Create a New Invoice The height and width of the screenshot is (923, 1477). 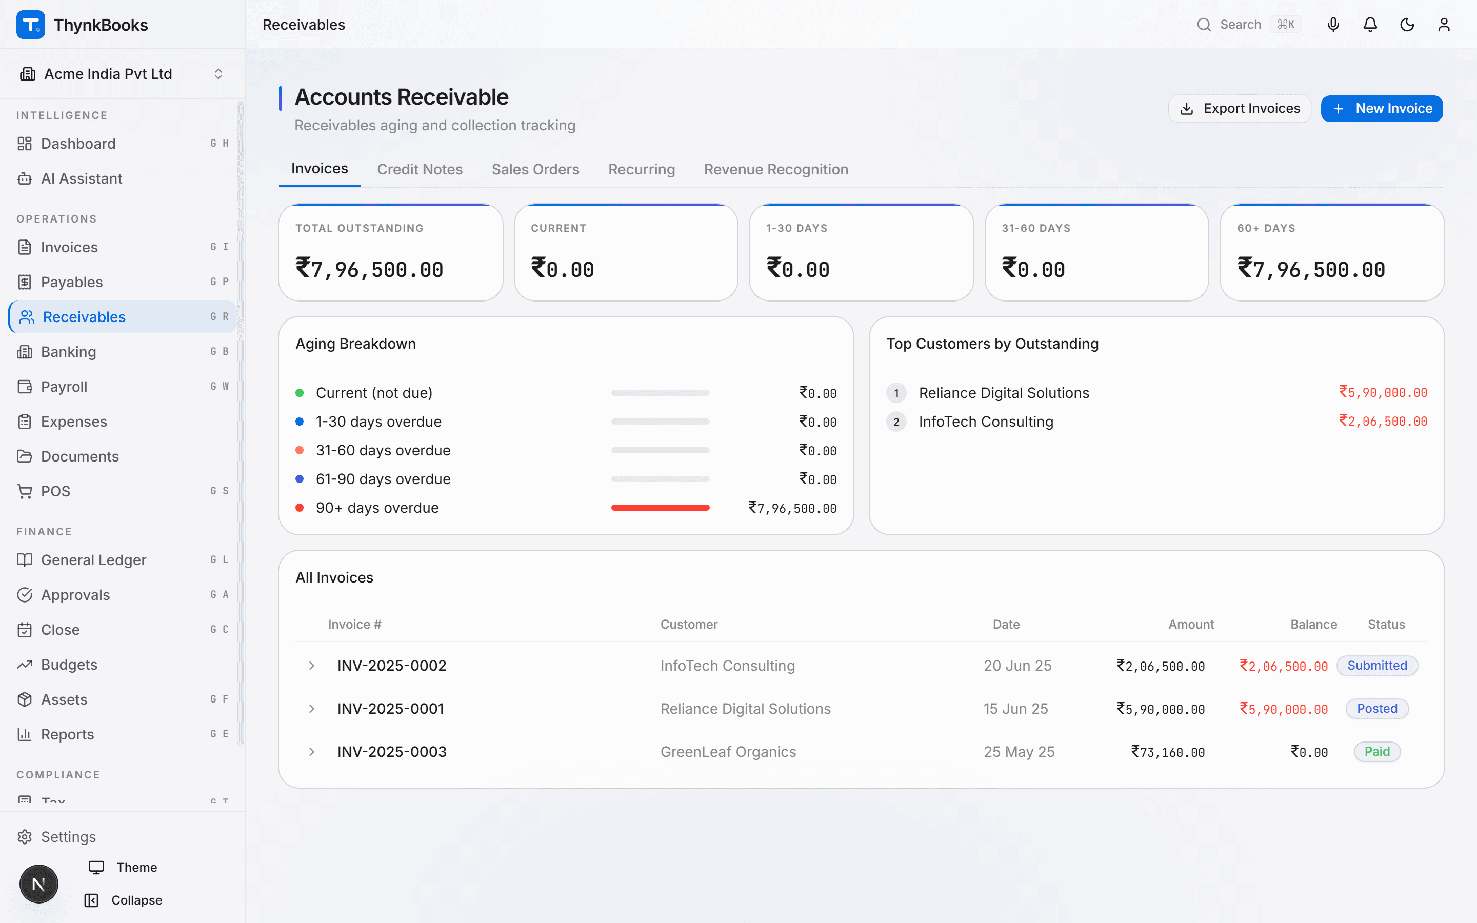click(1382, 109)
